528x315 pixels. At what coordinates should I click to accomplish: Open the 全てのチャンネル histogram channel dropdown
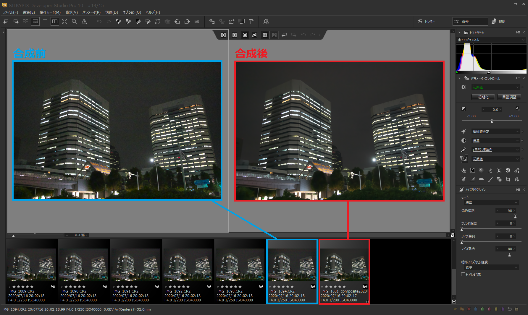tap(491, 40)
